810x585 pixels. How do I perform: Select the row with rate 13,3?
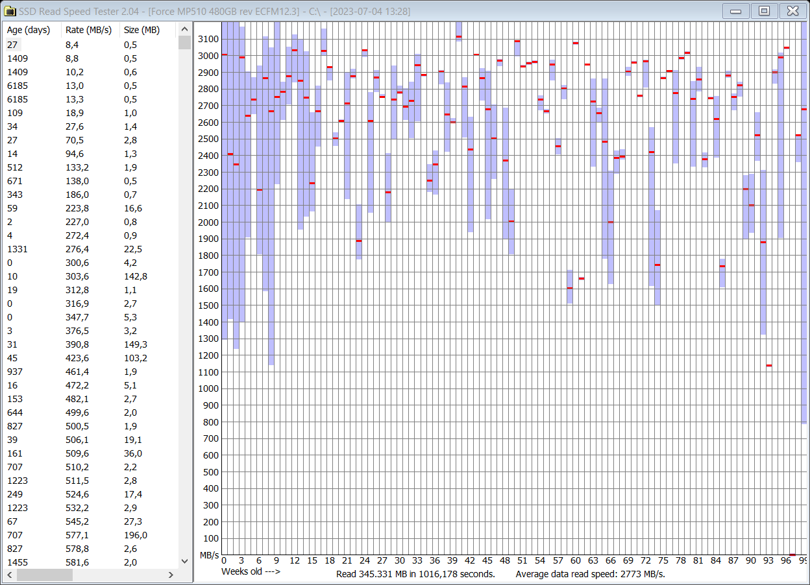90,99
